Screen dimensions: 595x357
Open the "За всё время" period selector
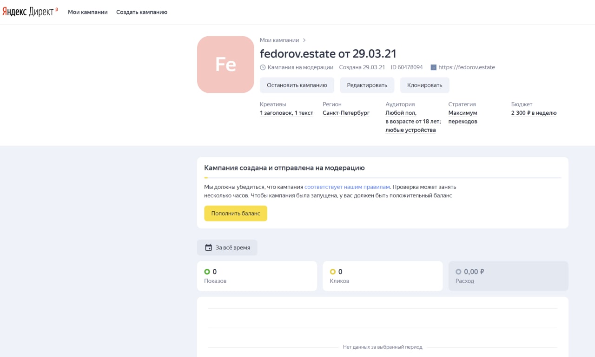(227, 247)
